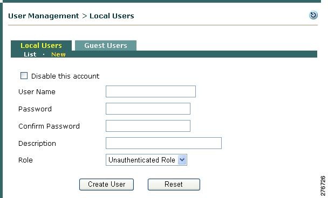Click the Confirm Password label text
The height and width of the screenshot is (198, 328).
tap(49, 126)
